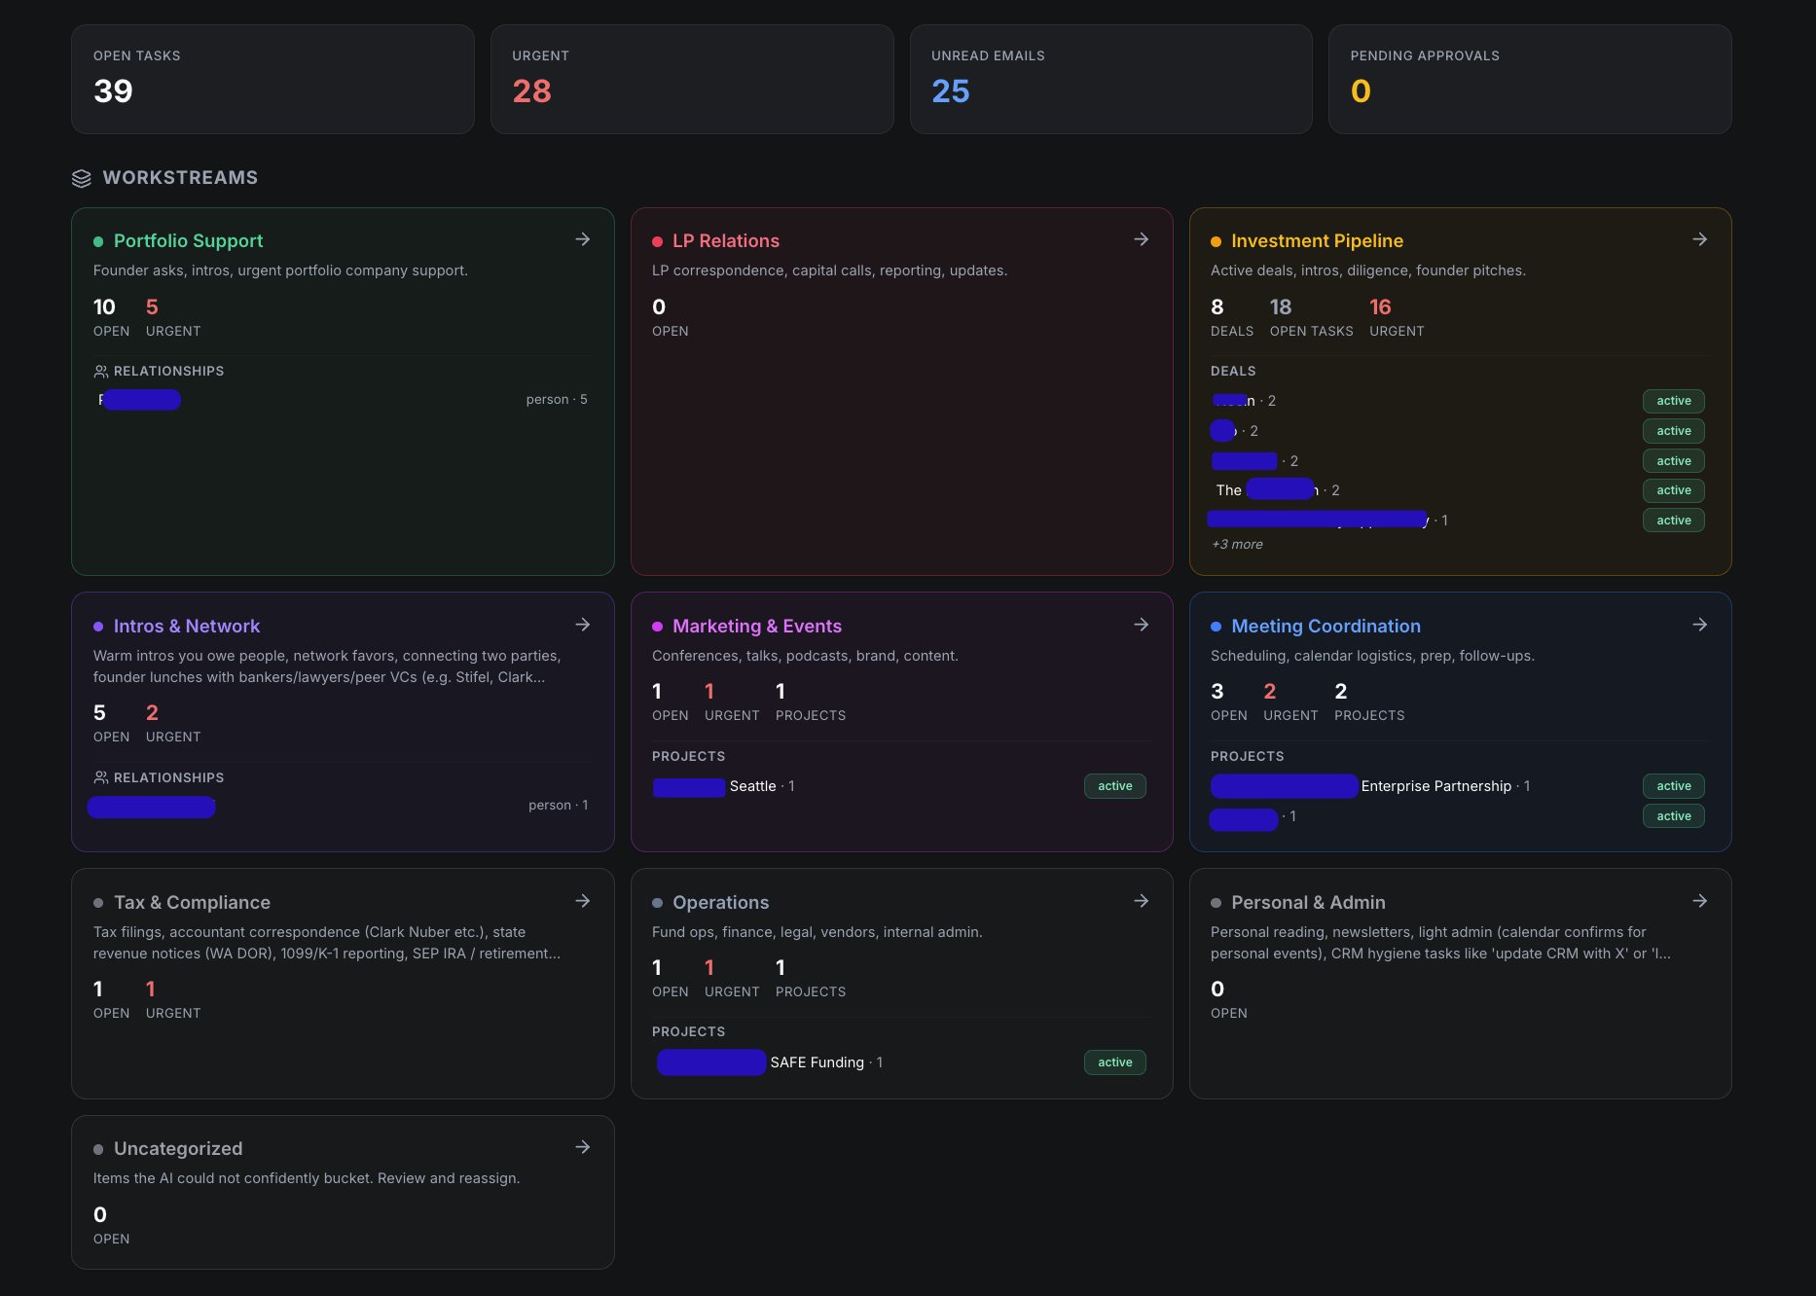Click the 5 Urgent count in Portfolio Support
This screenshot has width=1816, height=1296.
point(173,317)
